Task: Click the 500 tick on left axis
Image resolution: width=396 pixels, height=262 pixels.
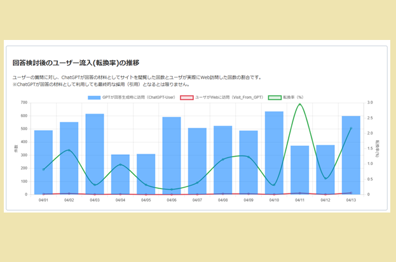Action: (x=24, y=129)
